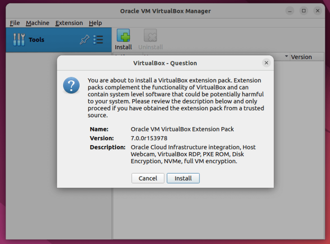
Task: Click the green Install toolbar icon
Action: tap(123, 36)
